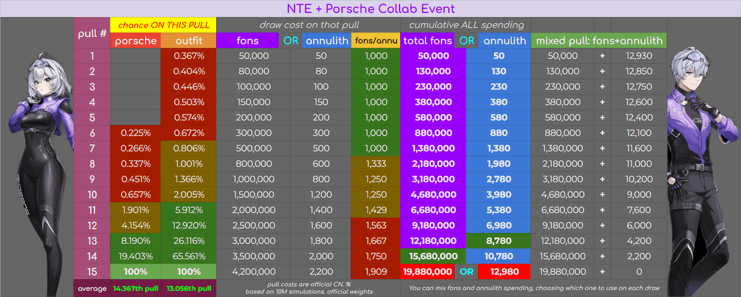Click the 'fons/annu' column header

coord(375,41)
